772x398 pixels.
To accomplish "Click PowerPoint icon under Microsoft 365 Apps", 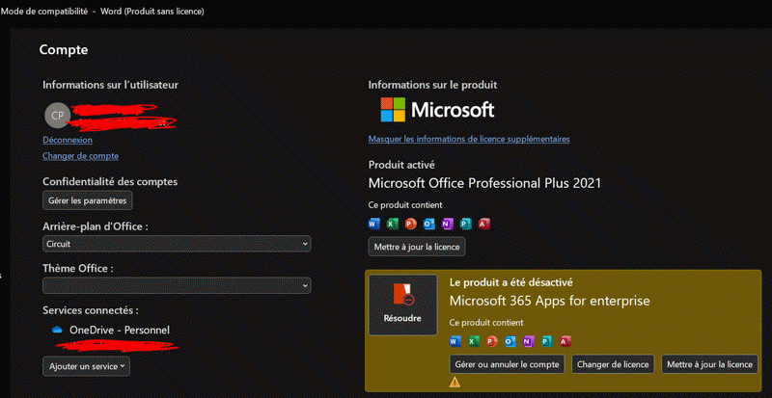I will [492, 341].
